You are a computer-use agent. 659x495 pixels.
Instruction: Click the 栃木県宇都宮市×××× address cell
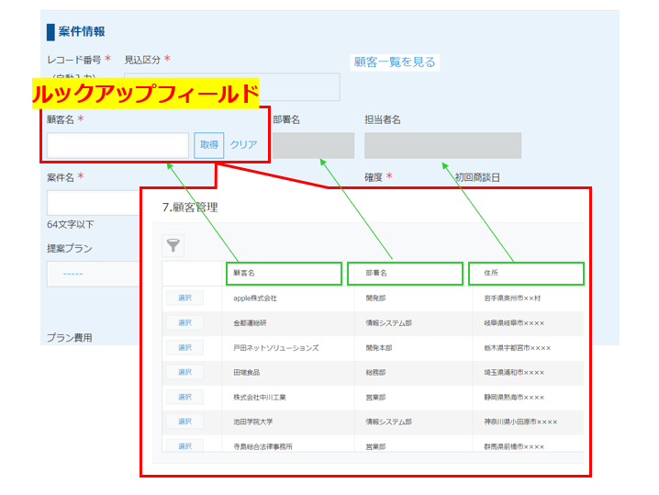click(x=518, y=348)
